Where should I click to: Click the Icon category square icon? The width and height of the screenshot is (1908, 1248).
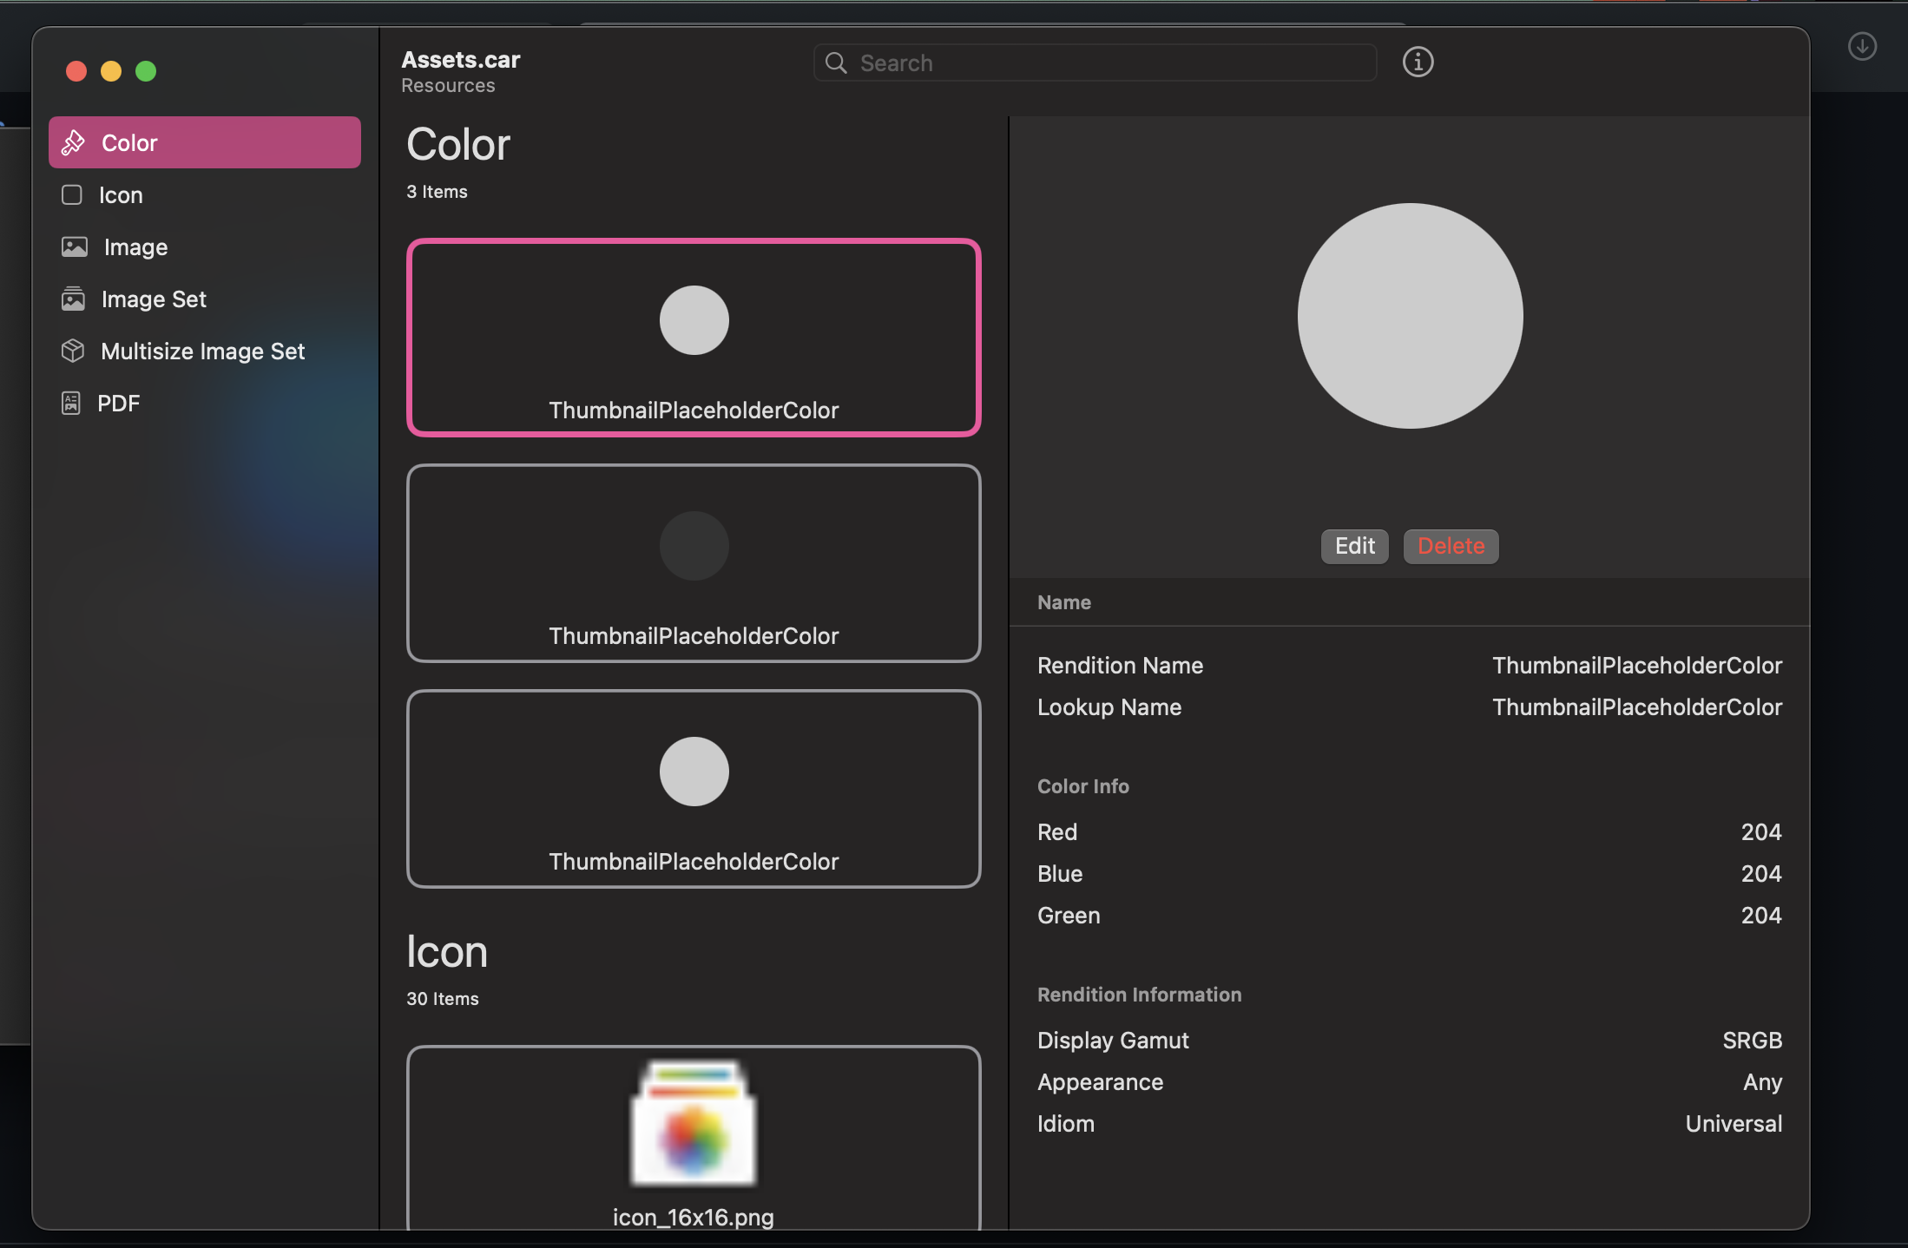[72, 194]
